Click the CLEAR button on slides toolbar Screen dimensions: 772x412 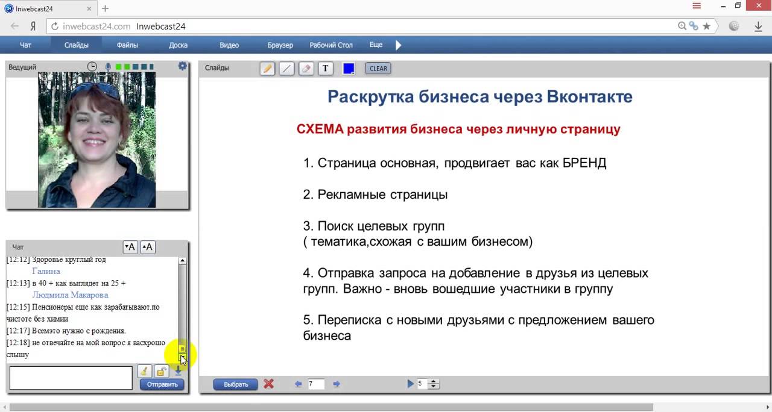tap(378, 68)
